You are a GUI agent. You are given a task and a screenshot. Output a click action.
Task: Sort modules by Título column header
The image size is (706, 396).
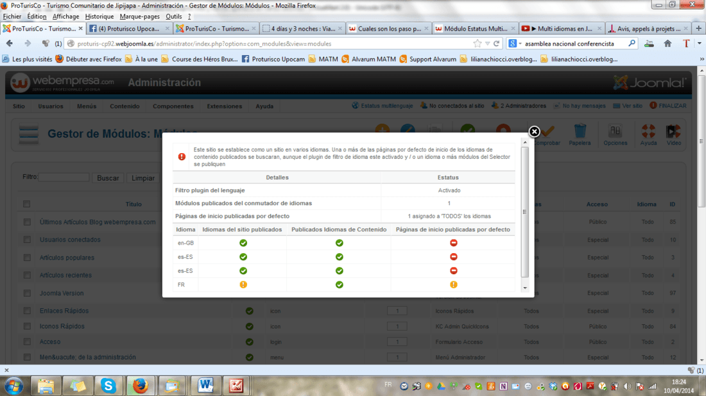[x=133, y=204]
